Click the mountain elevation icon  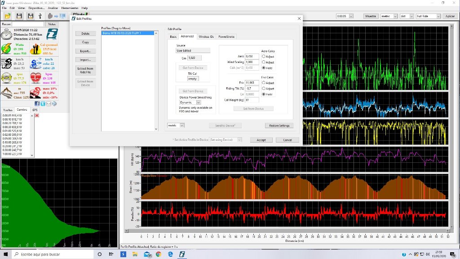(7, 93)
